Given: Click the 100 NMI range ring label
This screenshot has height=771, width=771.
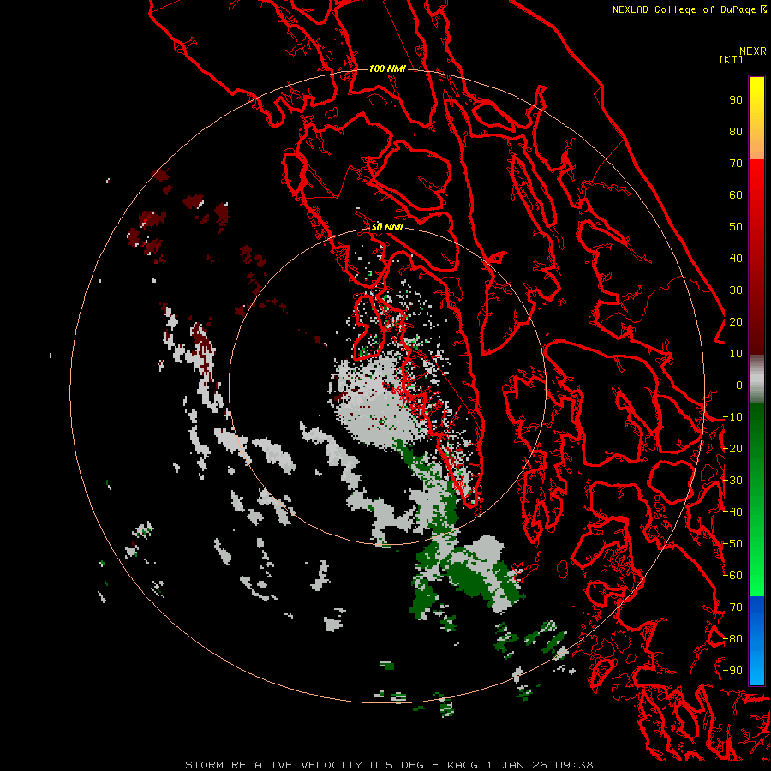Looking at the screenshot, I should (387, 69).
